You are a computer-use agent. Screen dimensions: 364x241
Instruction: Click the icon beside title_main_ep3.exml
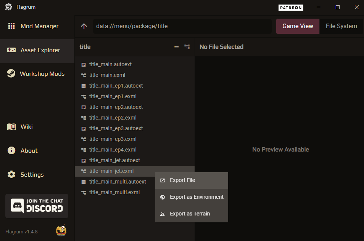pyautogui.click(x=84, y=139)
